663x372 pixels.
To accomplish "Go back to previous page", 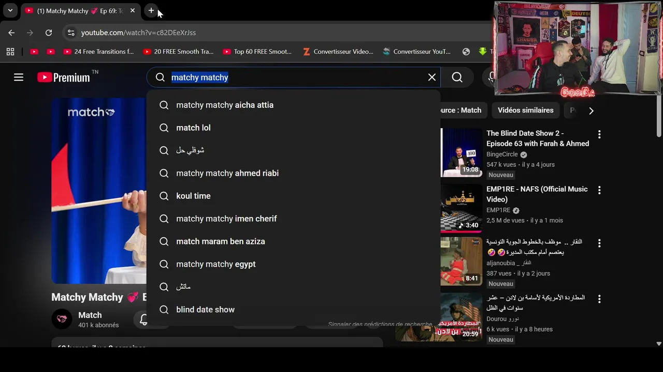I will pyautogui.click(x=11, y=33).
